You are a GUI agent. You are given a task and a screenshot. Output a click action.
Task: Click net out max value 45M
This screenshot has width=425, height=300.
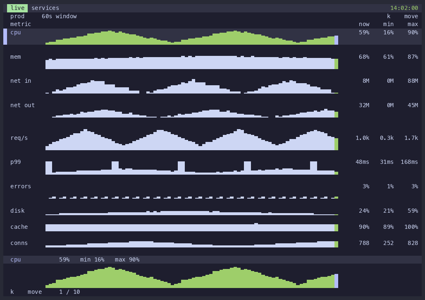pos(413,105)
